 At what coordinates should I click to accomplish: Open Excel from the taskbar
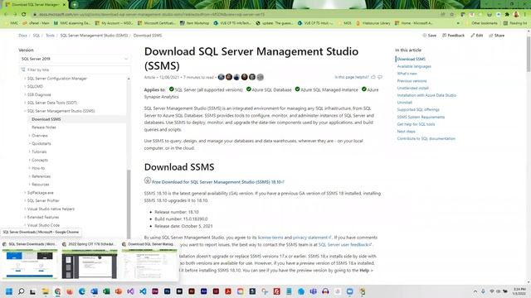tap(106, 291)
